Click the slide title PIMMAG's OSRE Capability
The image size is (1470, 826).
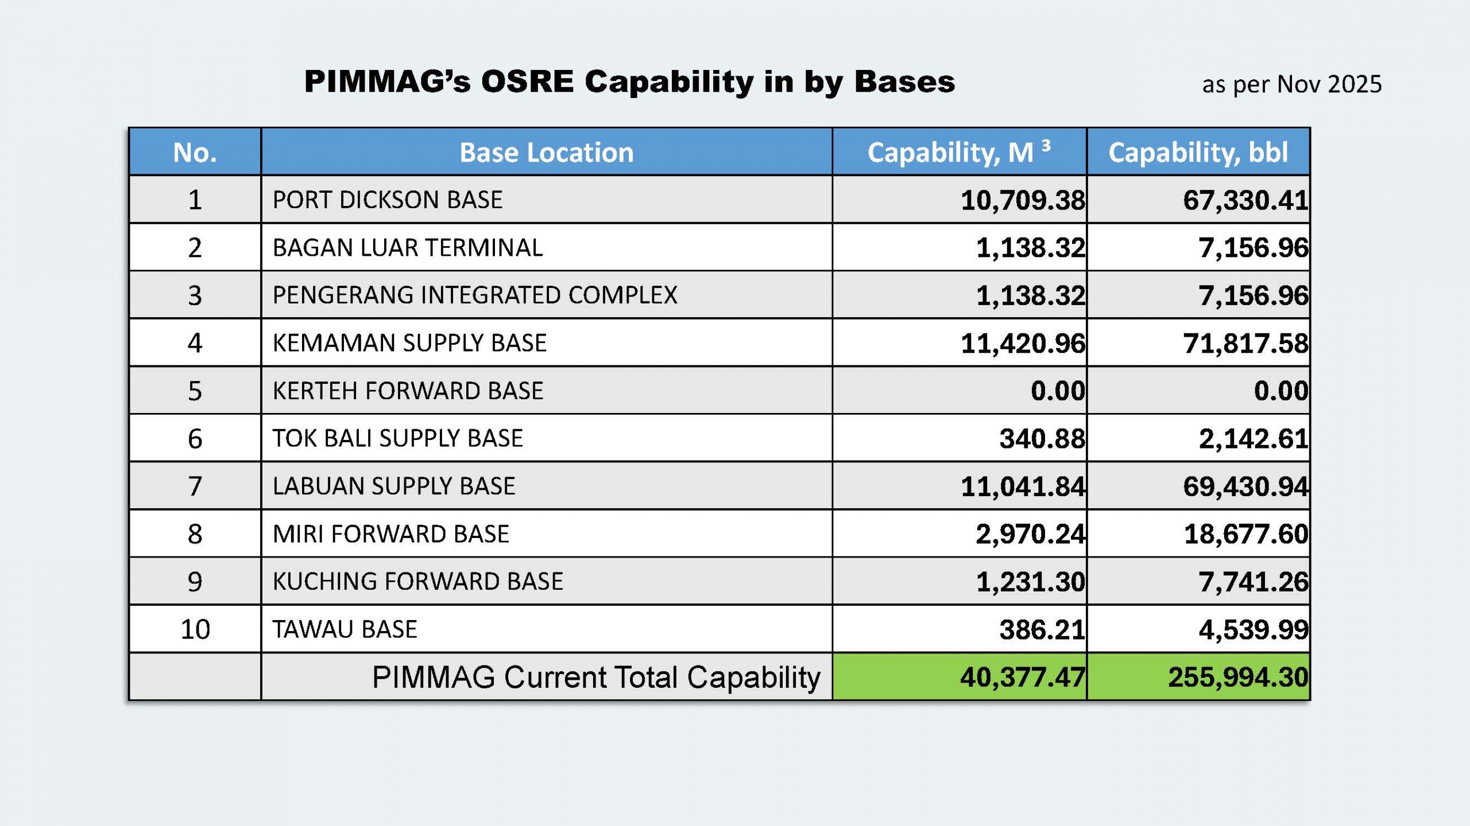[x=629, y=81]
